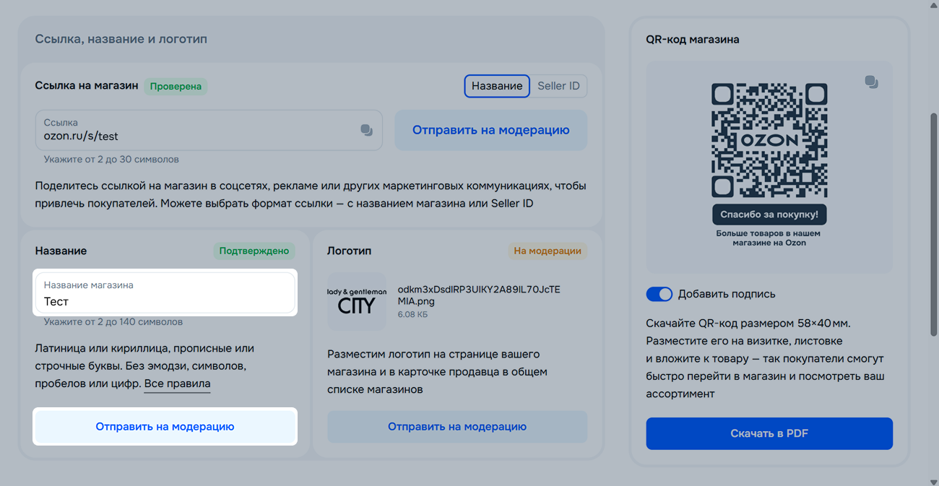Click the Проверена status badge

(x=176, y=86)
